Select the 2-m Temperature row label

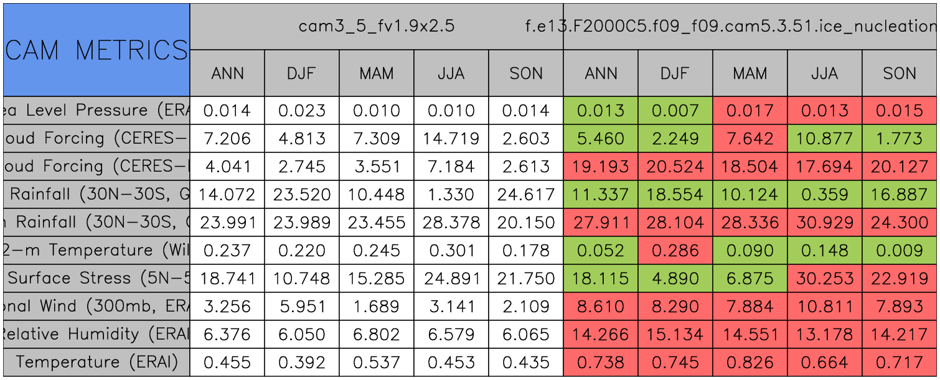pyautogui.click(x=96, y=251)
